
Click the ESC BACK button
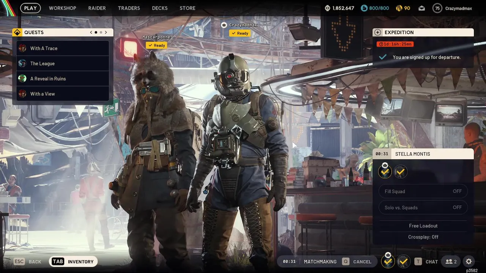[x=28, y=262]
